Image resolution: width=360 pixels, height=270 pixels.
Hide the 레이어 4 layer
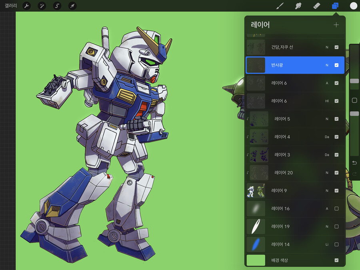(x=336, y=137)
